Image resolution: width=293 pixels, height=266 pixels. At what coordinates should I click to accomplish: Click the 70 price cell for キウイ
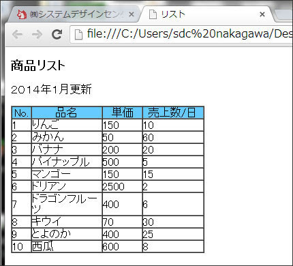[123, 222]
